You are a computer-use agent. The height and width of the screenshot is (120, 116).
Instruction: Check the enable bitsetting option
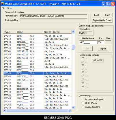click(83, 107)
